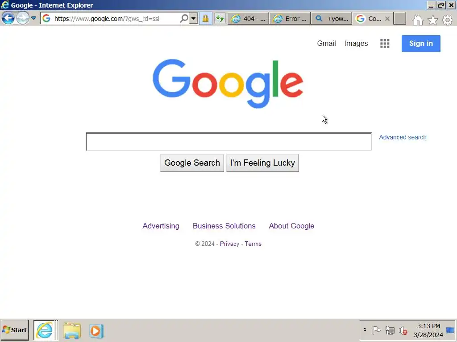Open the About Google link
Screen dimensions: 457x342
click(x=291, y=226)
